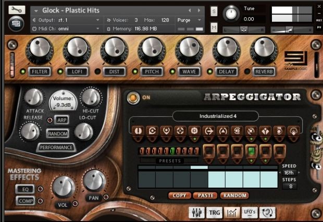Open the circular-arrow page icon at bottom
The height and width of the screenshot is (222, 323).
[267, 213]
